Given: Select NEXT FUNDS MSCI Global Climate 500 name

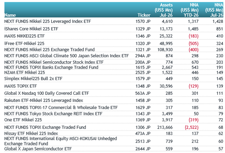Looking at the screenshot, I should pos(66,56).
